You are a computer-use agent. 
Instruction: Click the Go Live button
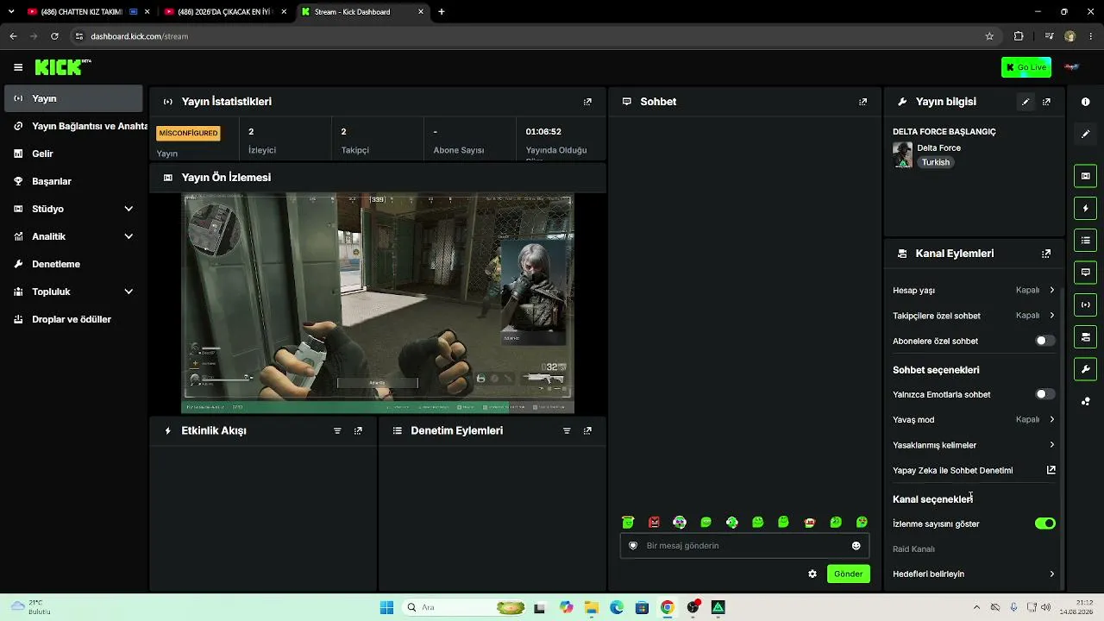coord(1026,67)
